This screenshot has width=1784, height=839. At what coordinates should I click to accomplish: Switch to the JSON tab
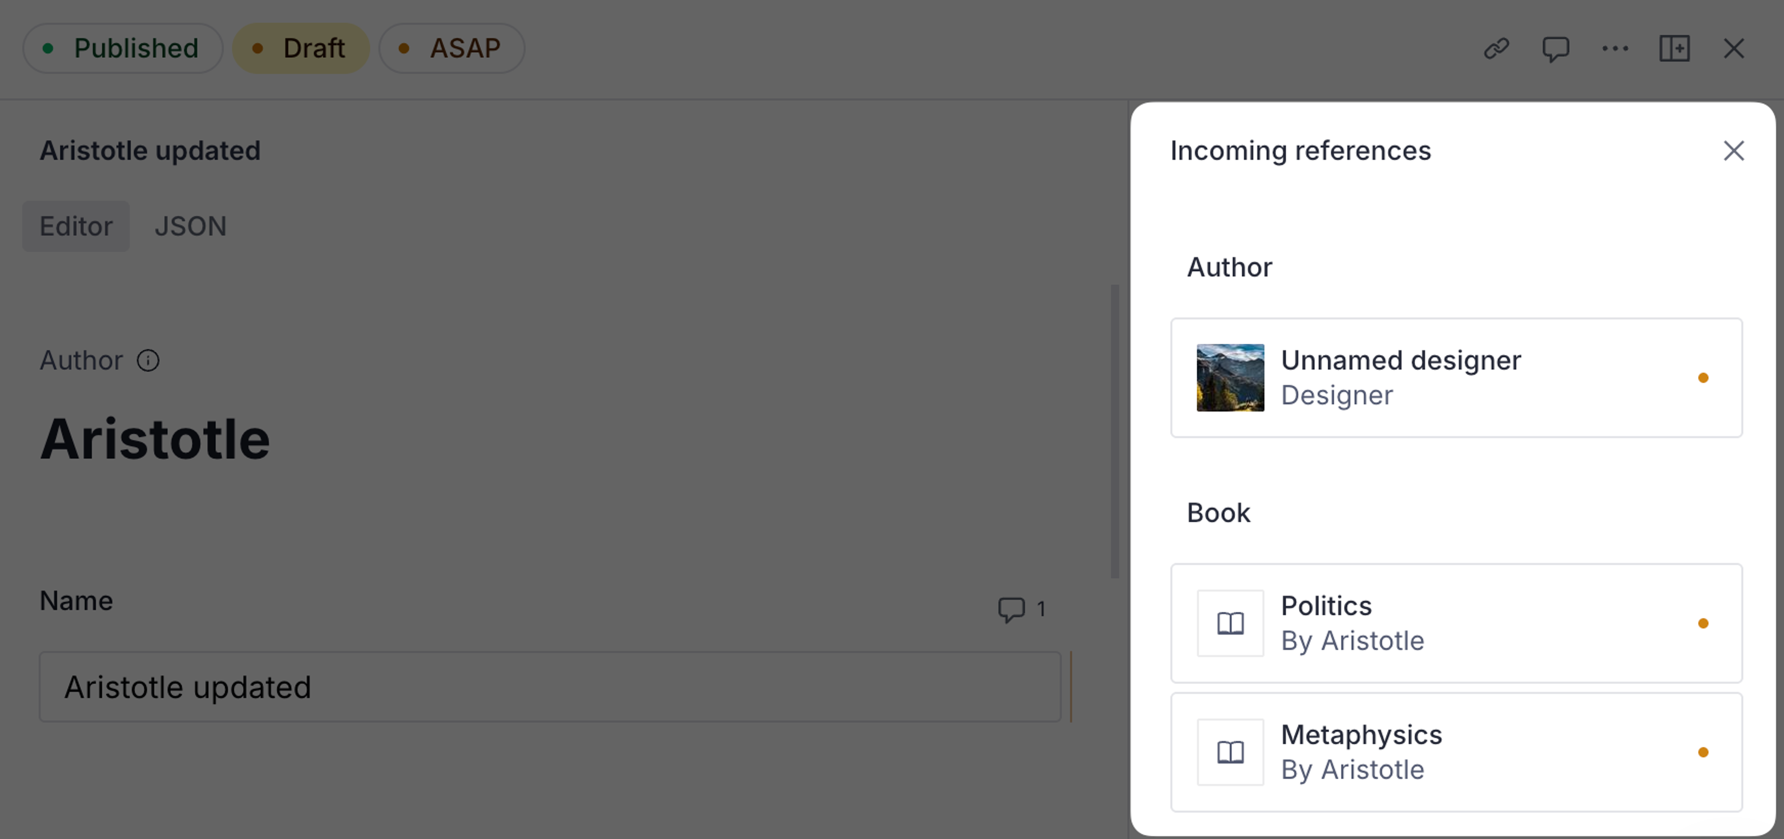(190, 226)
